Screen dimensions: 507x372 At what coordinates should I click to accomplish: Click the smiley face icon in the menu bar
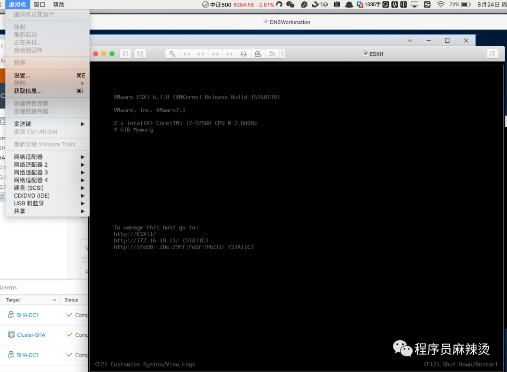pyautogui.click(x=385, y=5)
